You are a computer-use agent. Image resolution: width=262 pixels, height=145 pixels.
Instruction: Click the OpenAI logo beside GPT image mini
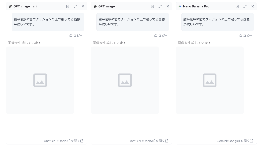(x=10, y=6)
